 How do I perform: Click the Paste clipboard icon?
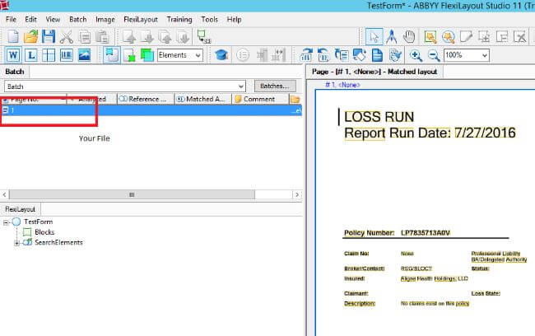(102, 36)
